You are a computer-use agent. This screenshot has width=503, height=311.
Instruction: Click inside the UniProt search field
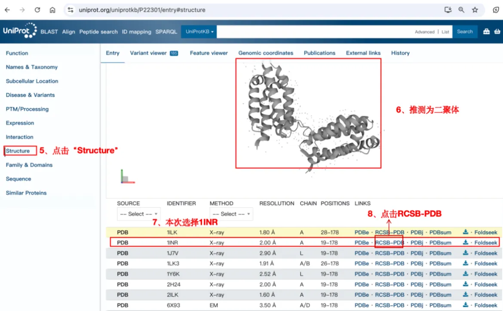[x=314, y=31]
